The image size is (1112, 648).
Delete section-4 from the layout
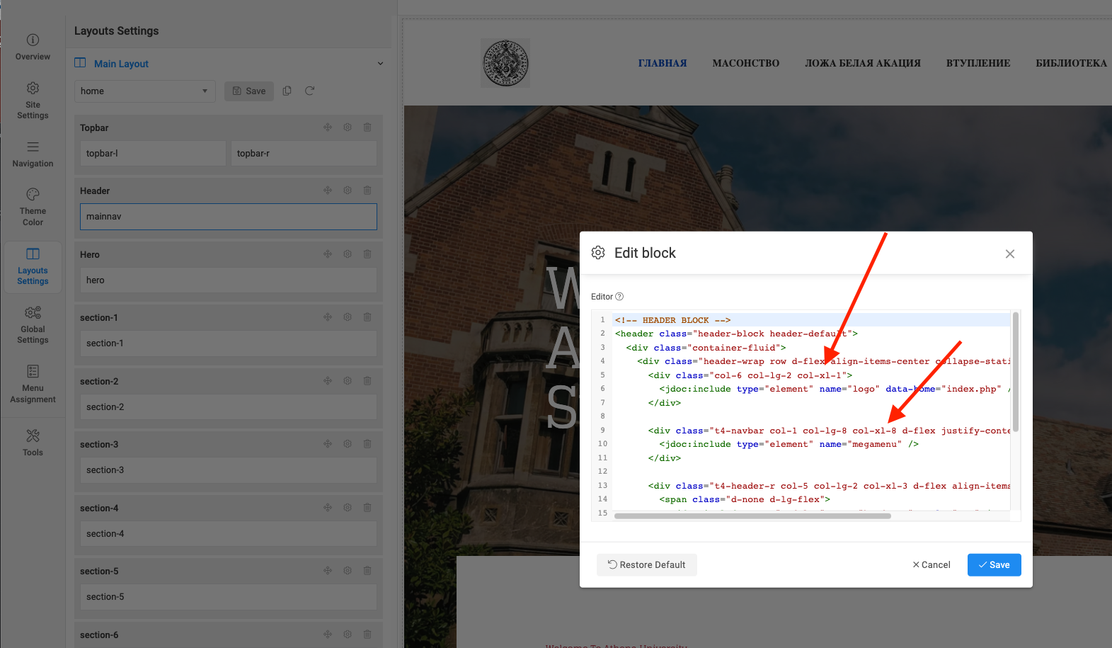pyautogui.click(x=367, y=508)
